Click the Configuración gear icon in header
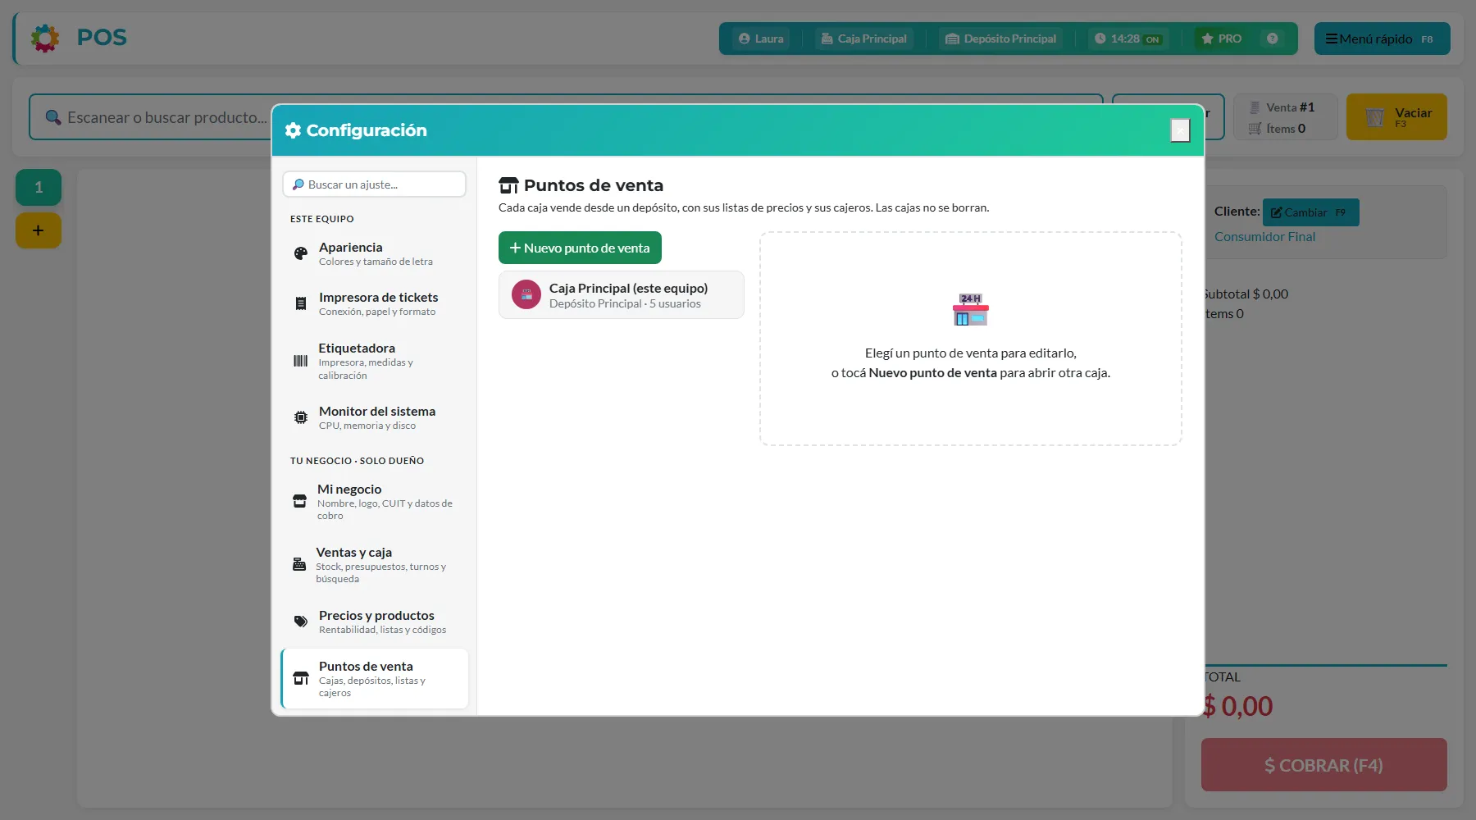Image resolution: width=1476 pixels, height=820 pixels. pyautogui.click(x=293, y=130)
